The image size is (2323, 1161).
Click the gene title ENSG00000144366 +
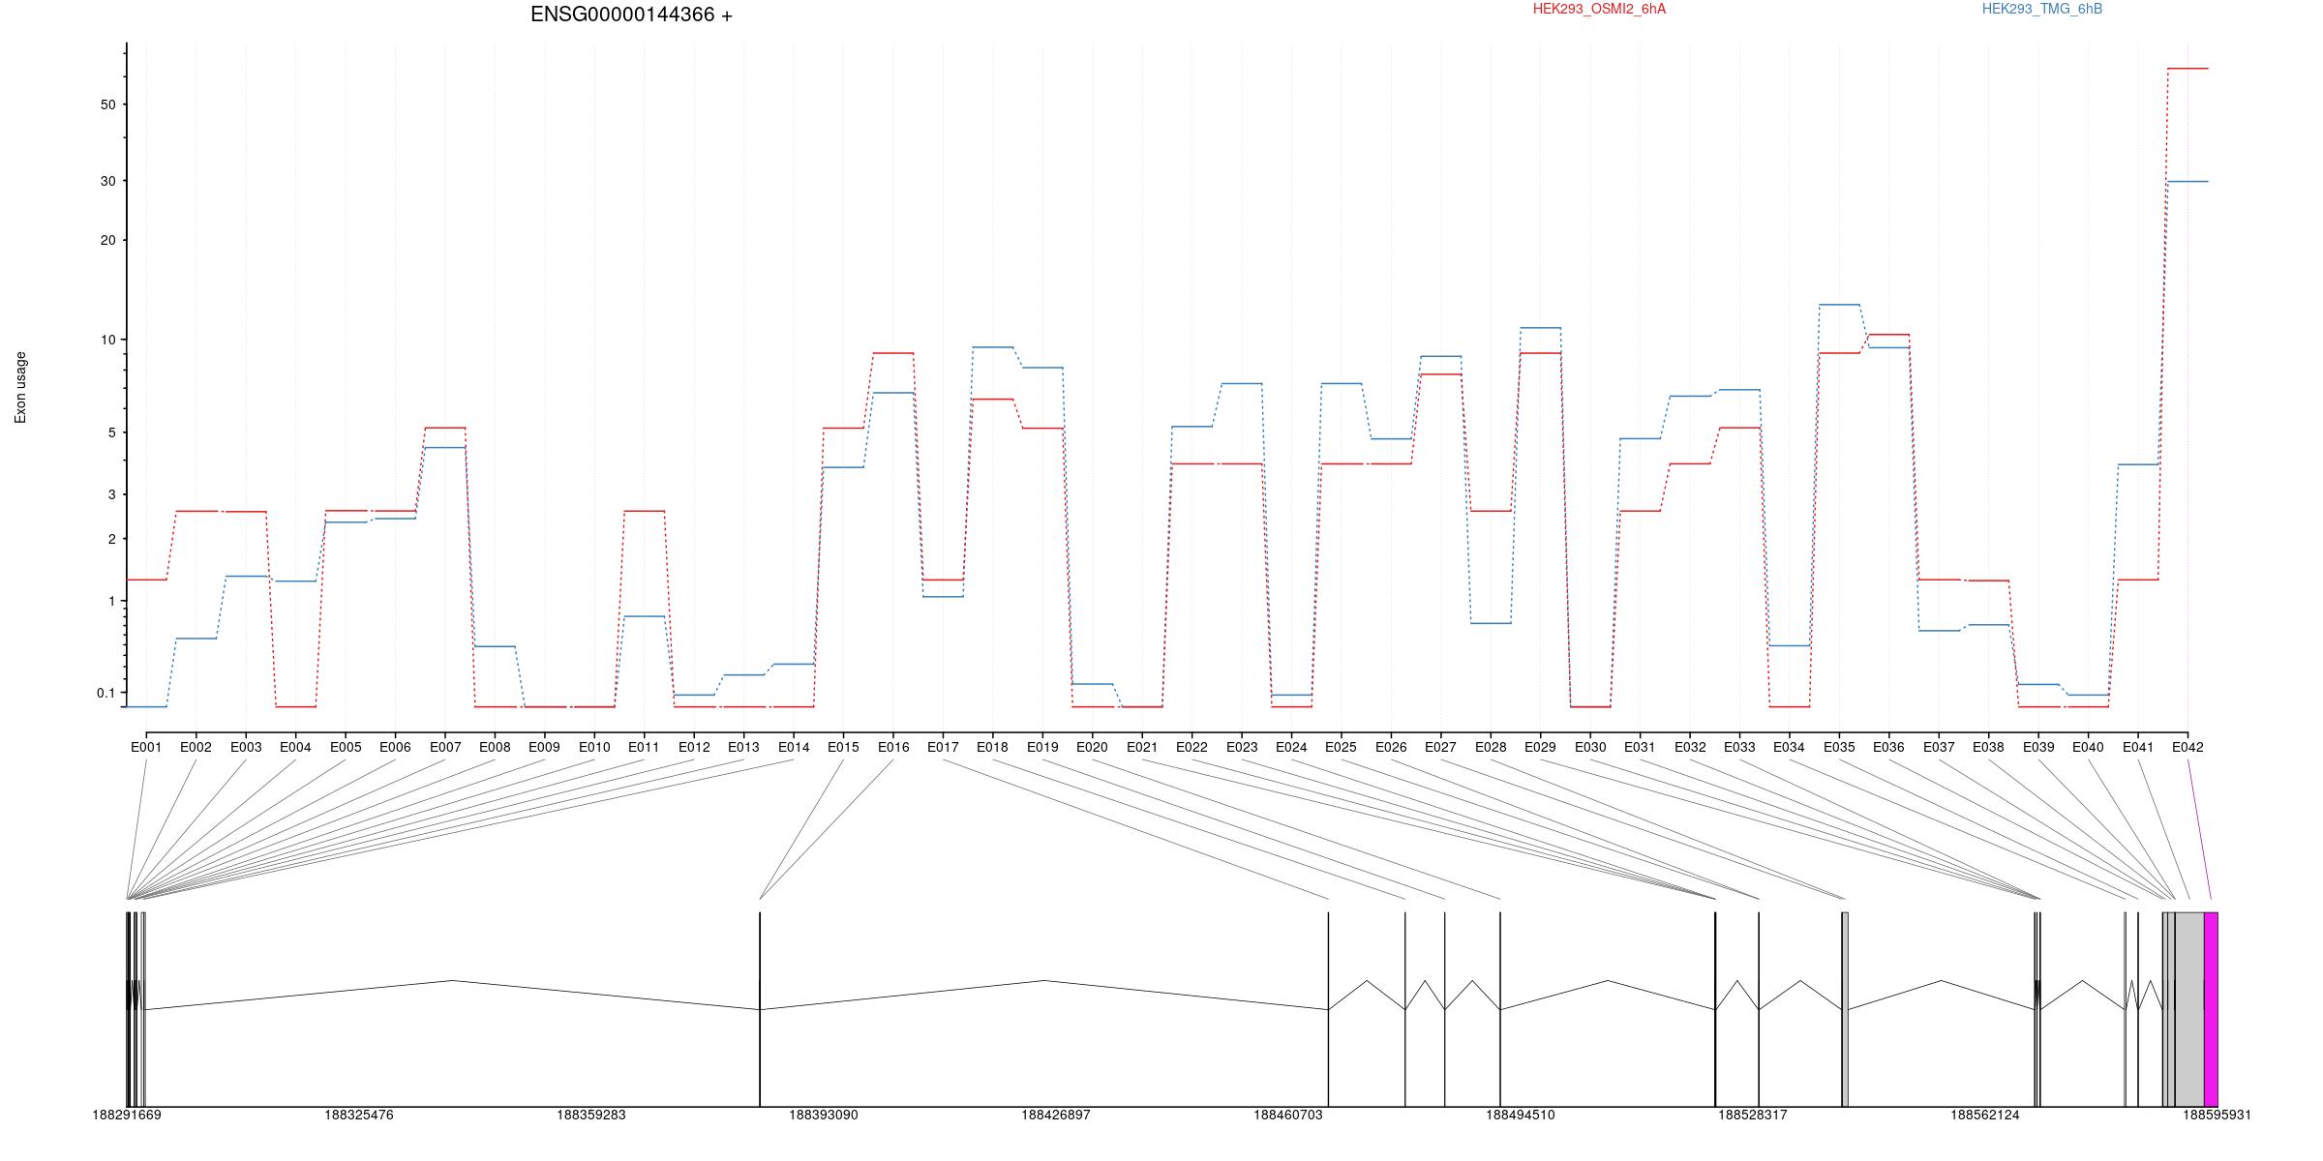point(631,15)
